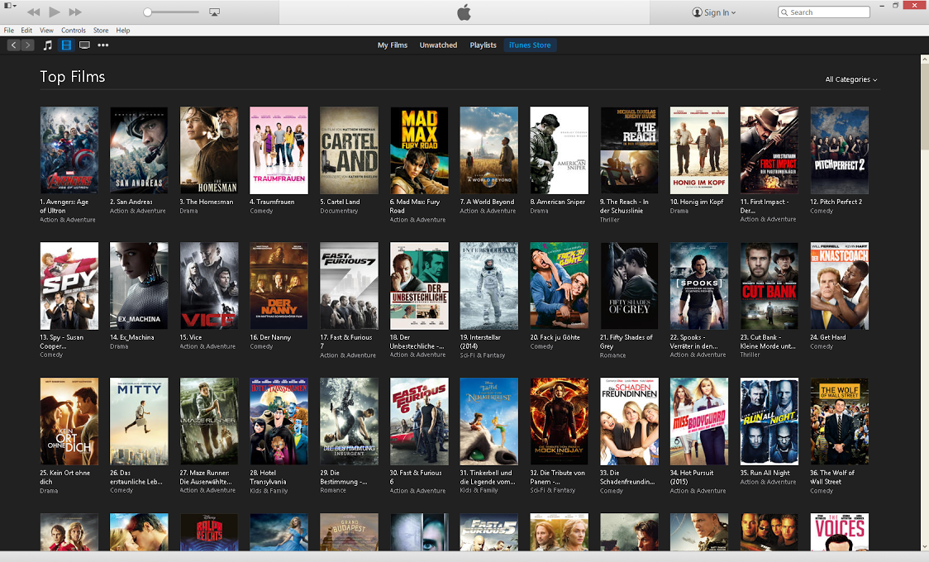Viewport: 929px width, 562px height.
Task: Open the Controls menu
Action: 74,31
